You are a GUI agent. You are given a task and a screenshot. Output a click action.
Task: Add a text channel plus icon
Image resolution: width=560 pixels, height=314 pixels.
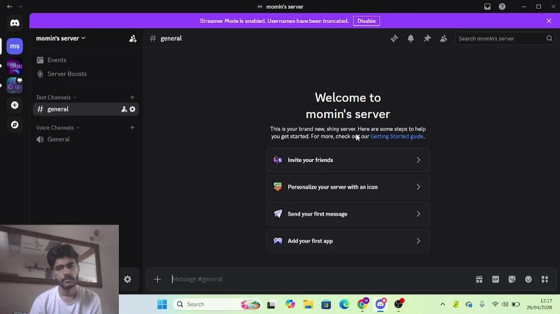tap(132, 97)
